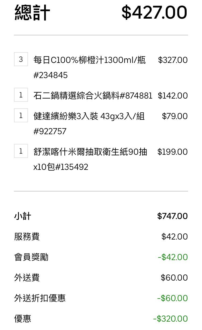The width and height of the screenshot is (202, 330).
Task: Click quantity box beside 健達繽紛樂3入裝
Action: click(21, 116)
